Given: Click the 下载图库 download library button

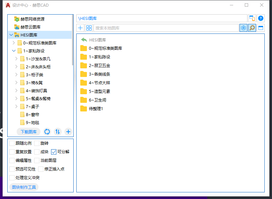Looking at the screenshot, I should pos(29,132).
